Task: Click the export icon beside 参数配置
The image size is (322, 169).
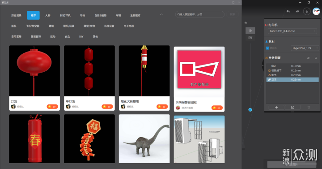Action: [x=316, y=58]
